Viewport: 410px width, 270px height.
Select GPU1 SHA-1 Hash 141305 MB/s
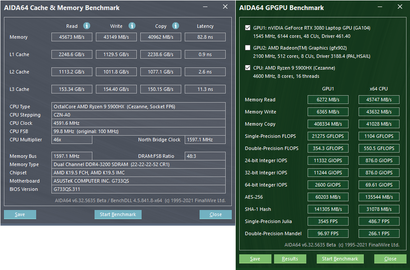click(x=328, y=209)
